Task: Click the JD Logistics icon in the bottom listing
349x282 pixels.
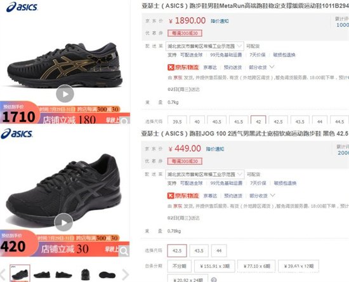Action: tap(171, 196)
